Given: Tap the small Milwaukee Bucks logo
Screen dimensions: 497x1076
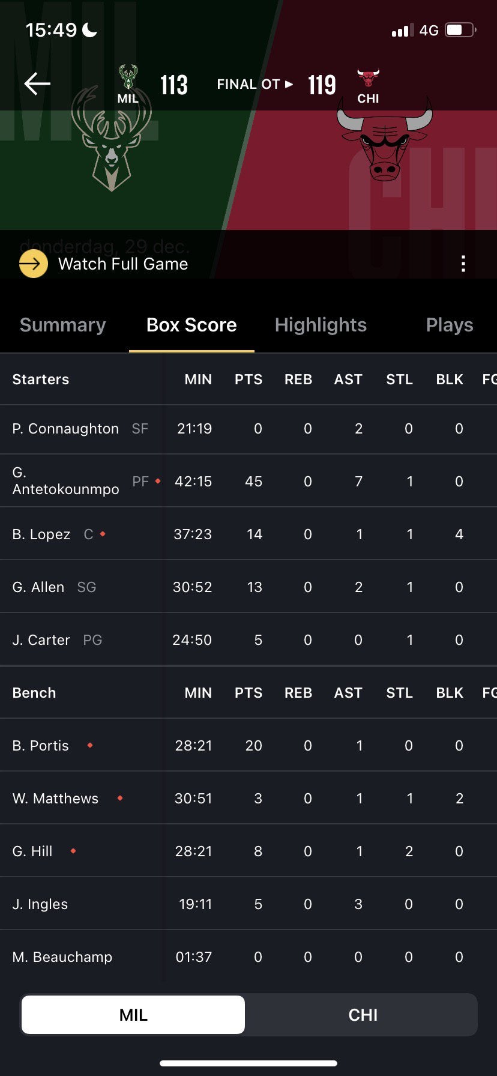Looking at the screenshot, I should coord(127,78).
